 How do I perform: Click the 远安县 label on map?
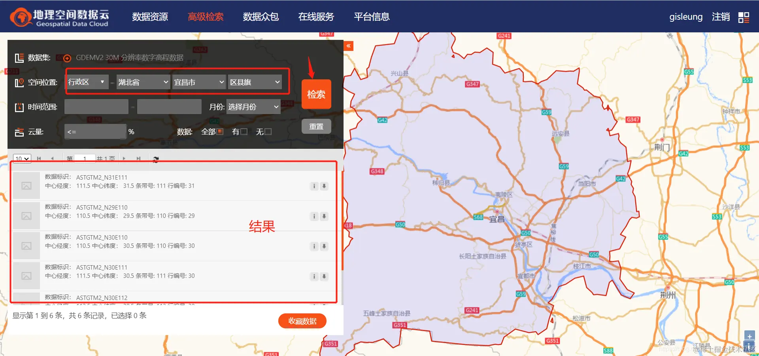(561, 133)
